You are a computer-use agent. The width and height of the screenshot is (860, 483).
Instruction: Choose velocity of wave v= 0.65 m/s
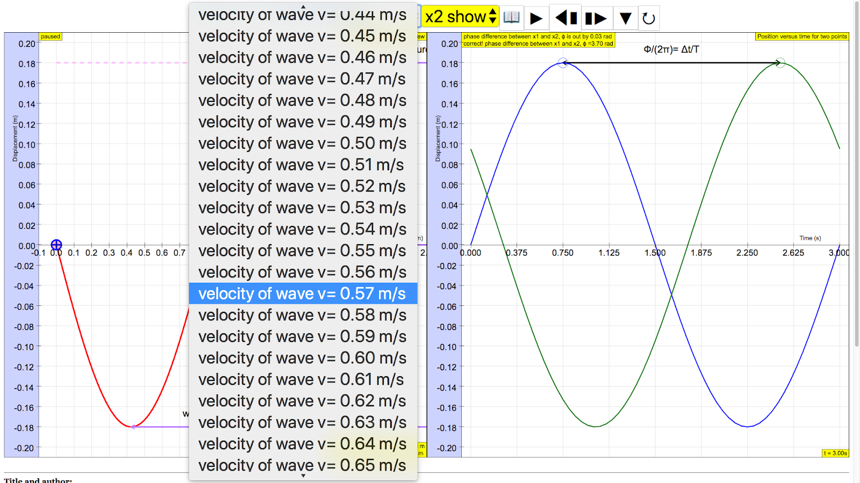point(303,464)
